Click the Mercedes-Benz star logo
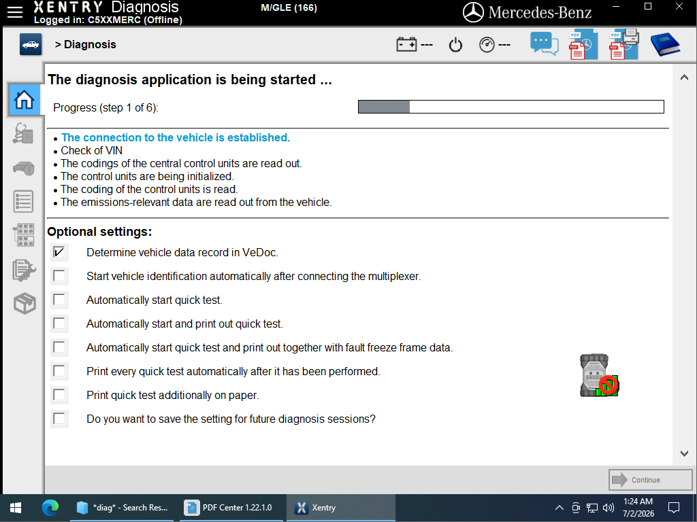 [473, 12]
